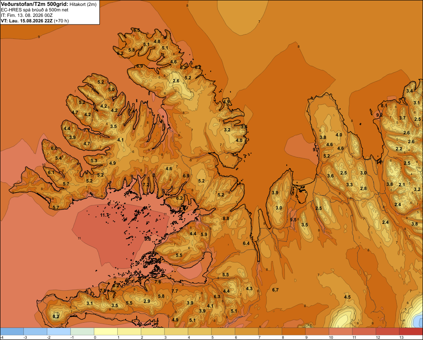This screenshot has height=340, width=423.
Task: Click the legend tick label '5'
Action: [212, 337]
